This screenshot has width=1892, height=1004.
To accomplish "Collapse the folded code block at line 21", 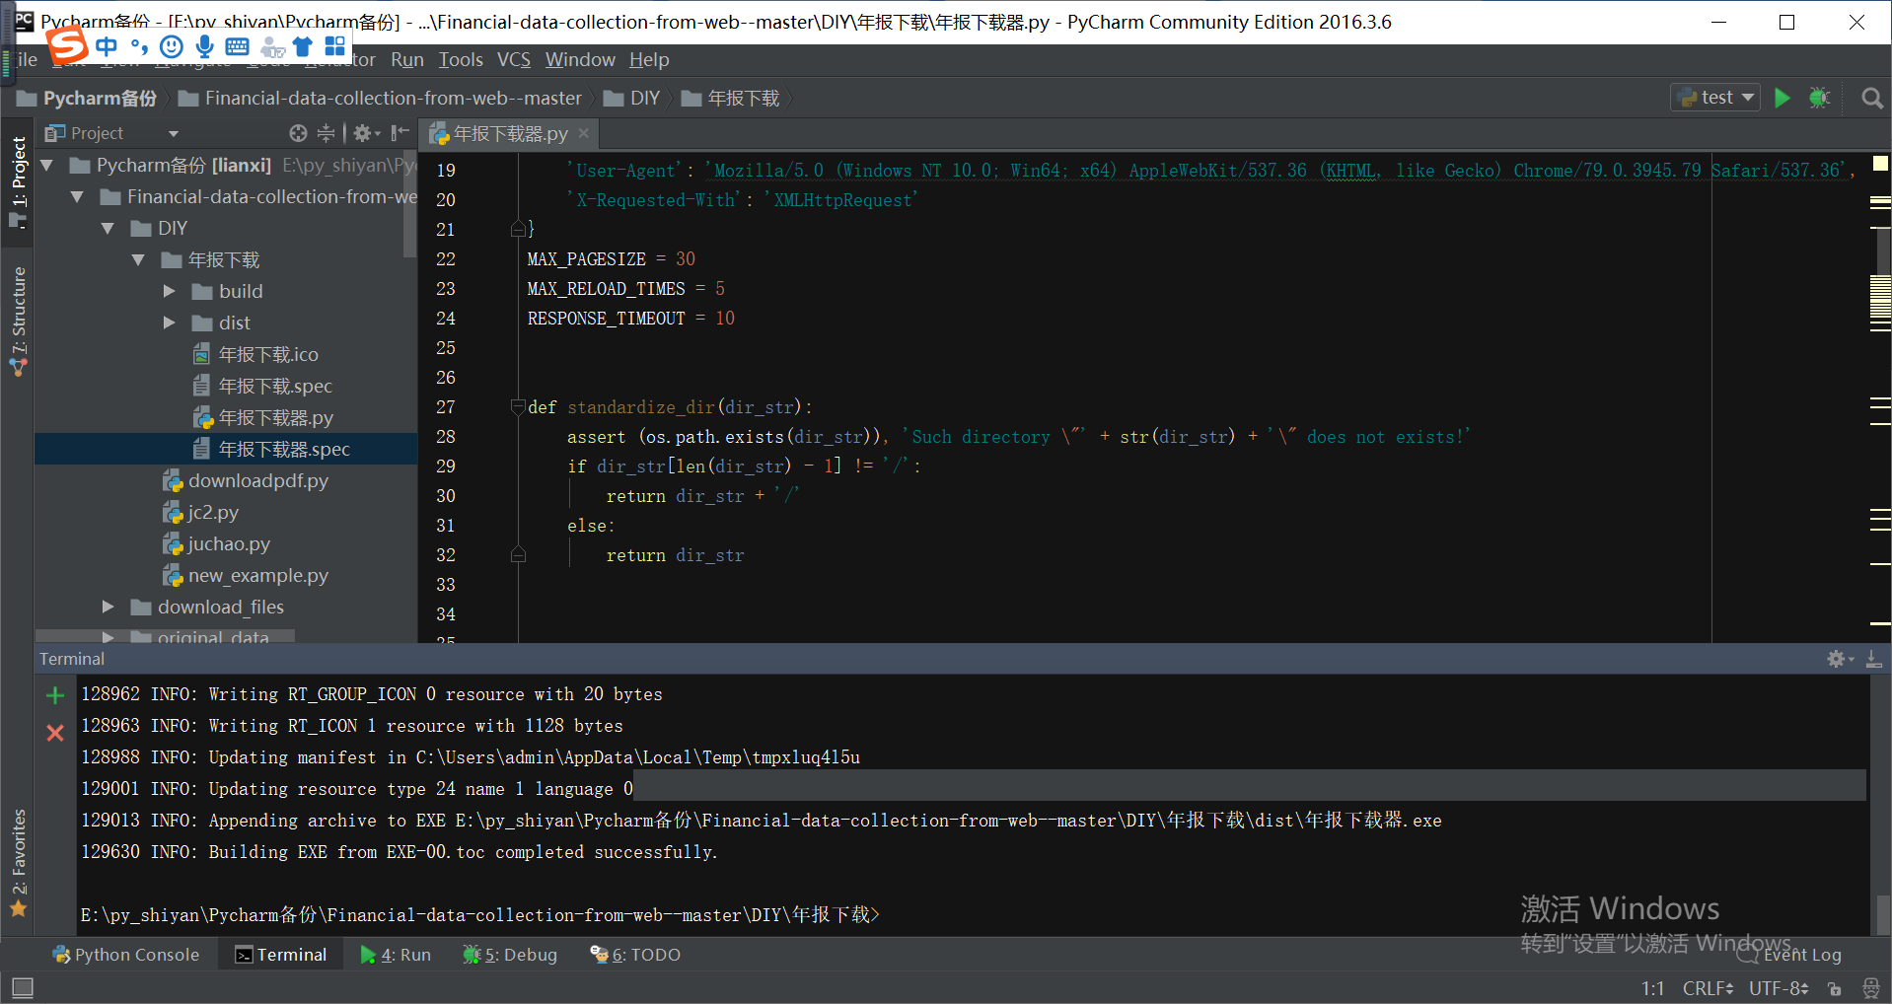I will click(519, 228).
